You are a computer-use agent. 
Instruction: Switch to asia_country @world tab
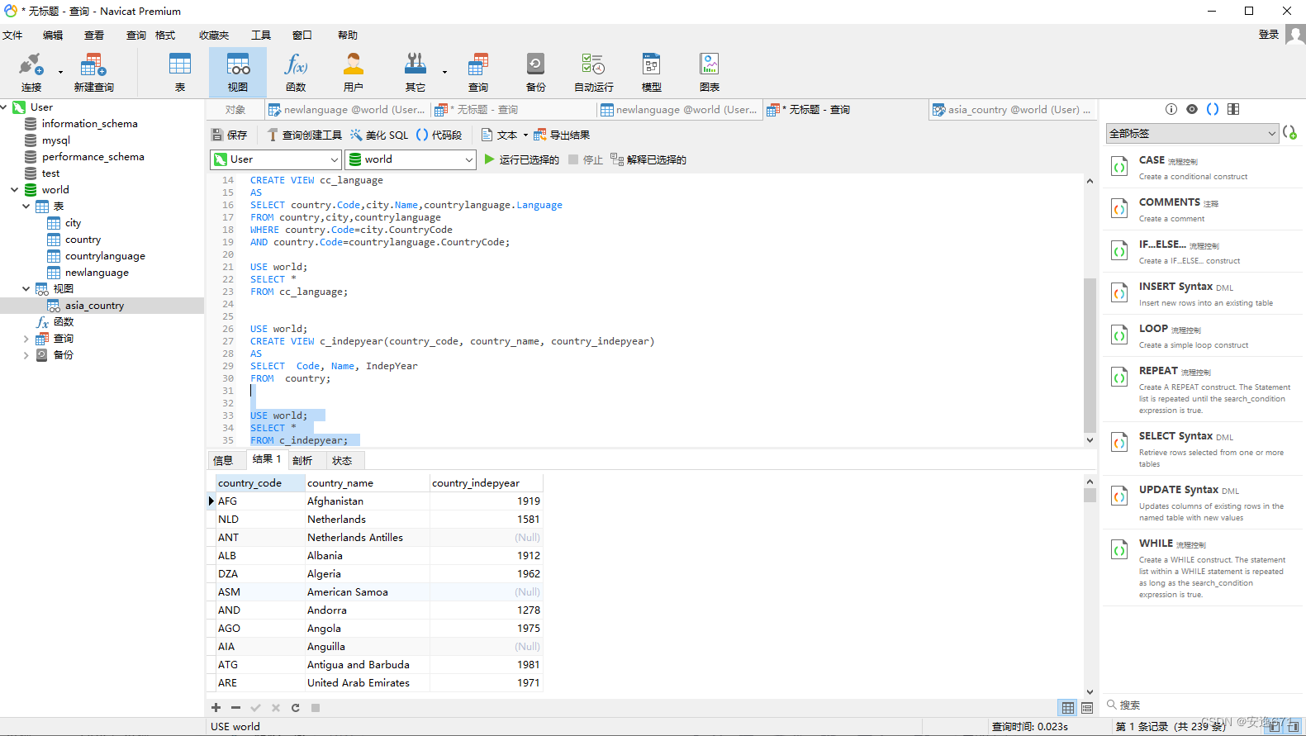coord(1012,109)
